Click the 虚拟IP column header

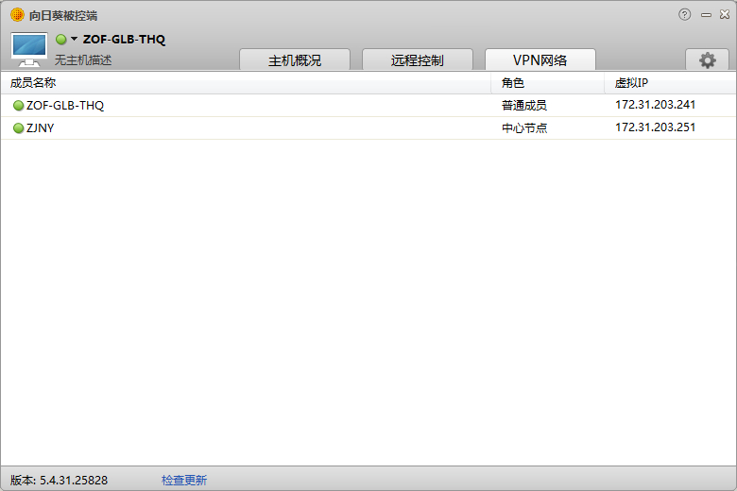[x=631, y=83]
